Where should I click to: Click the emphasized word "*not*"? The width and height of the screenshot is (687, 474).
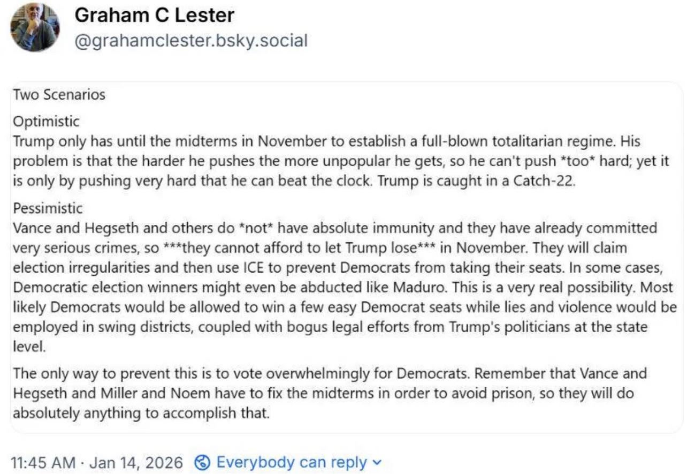pyautogui.click(x=256, y=228)
